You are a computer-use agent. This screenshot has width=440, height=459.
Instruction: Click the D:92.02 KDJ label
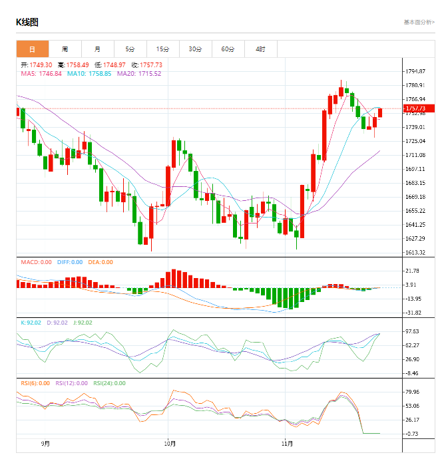pyautogui.click(x=57, y=323)
